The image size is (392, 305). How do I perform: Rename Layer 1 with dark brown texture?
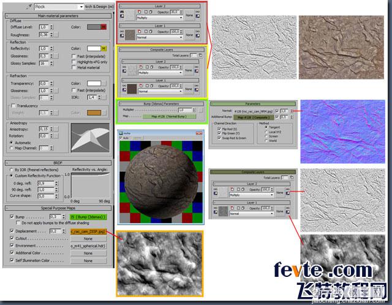click(x=147, y=86)
